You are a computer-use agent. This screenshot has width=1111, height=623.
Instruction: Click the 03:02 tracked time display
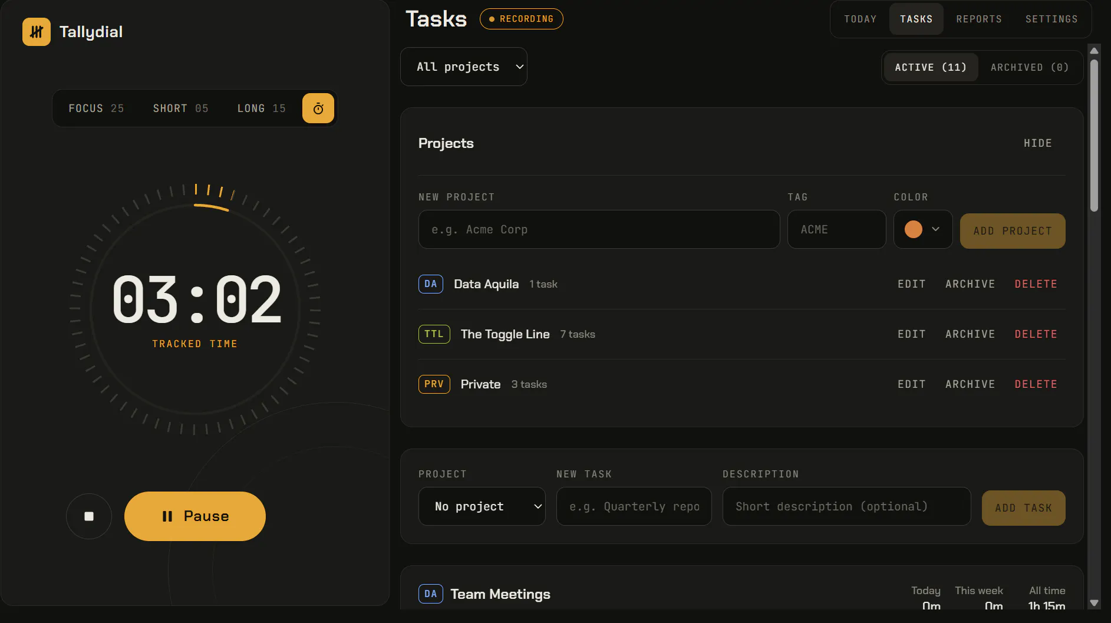click(x=197, y=300)
